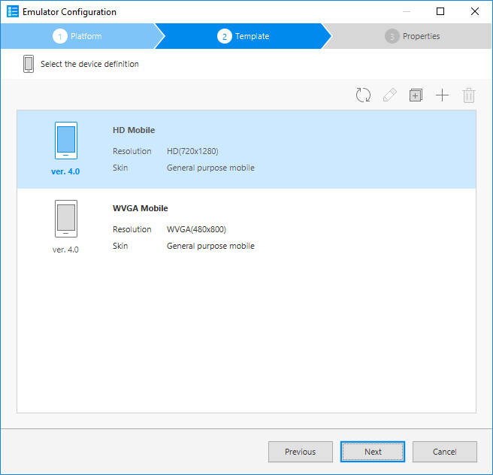
Task: Click the WVGA(480x800) resolution value
Action: pyautogui.click(x=196, y=230)
